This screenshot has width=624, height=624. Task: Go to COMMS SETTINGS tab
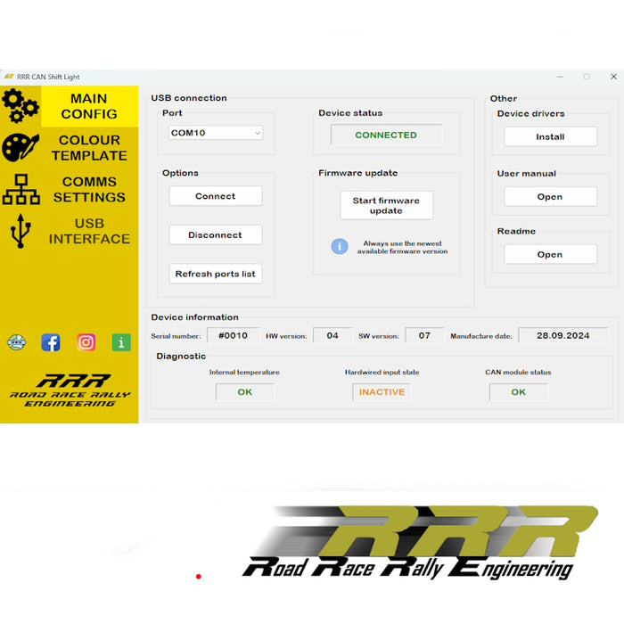(x=89, y=189)
